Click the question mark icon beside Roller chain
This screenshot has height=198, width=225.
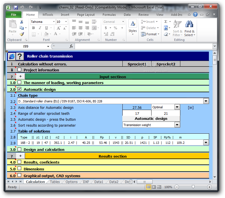(20, 56)
